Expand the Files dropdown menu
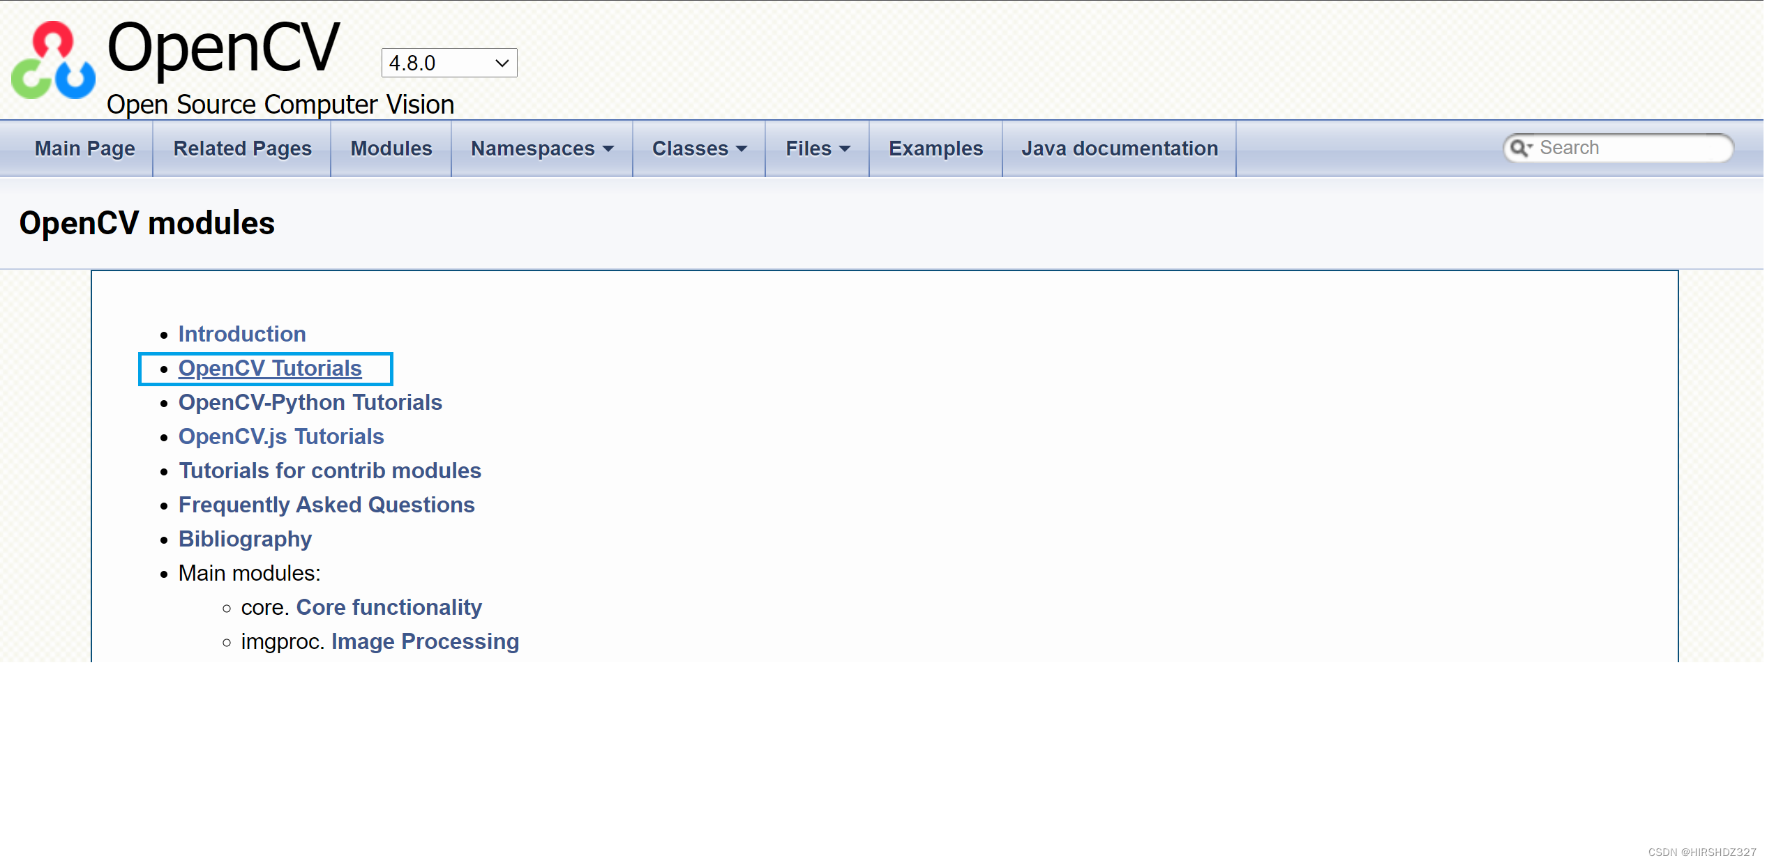This screenshot has height=863, width=1767. [x=817, y=148]
